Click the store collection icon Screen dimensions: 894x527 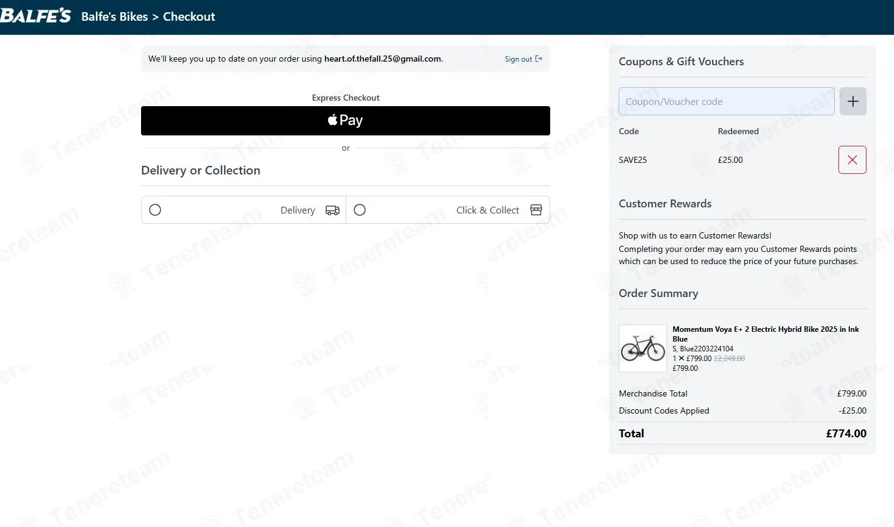(536, 210)
